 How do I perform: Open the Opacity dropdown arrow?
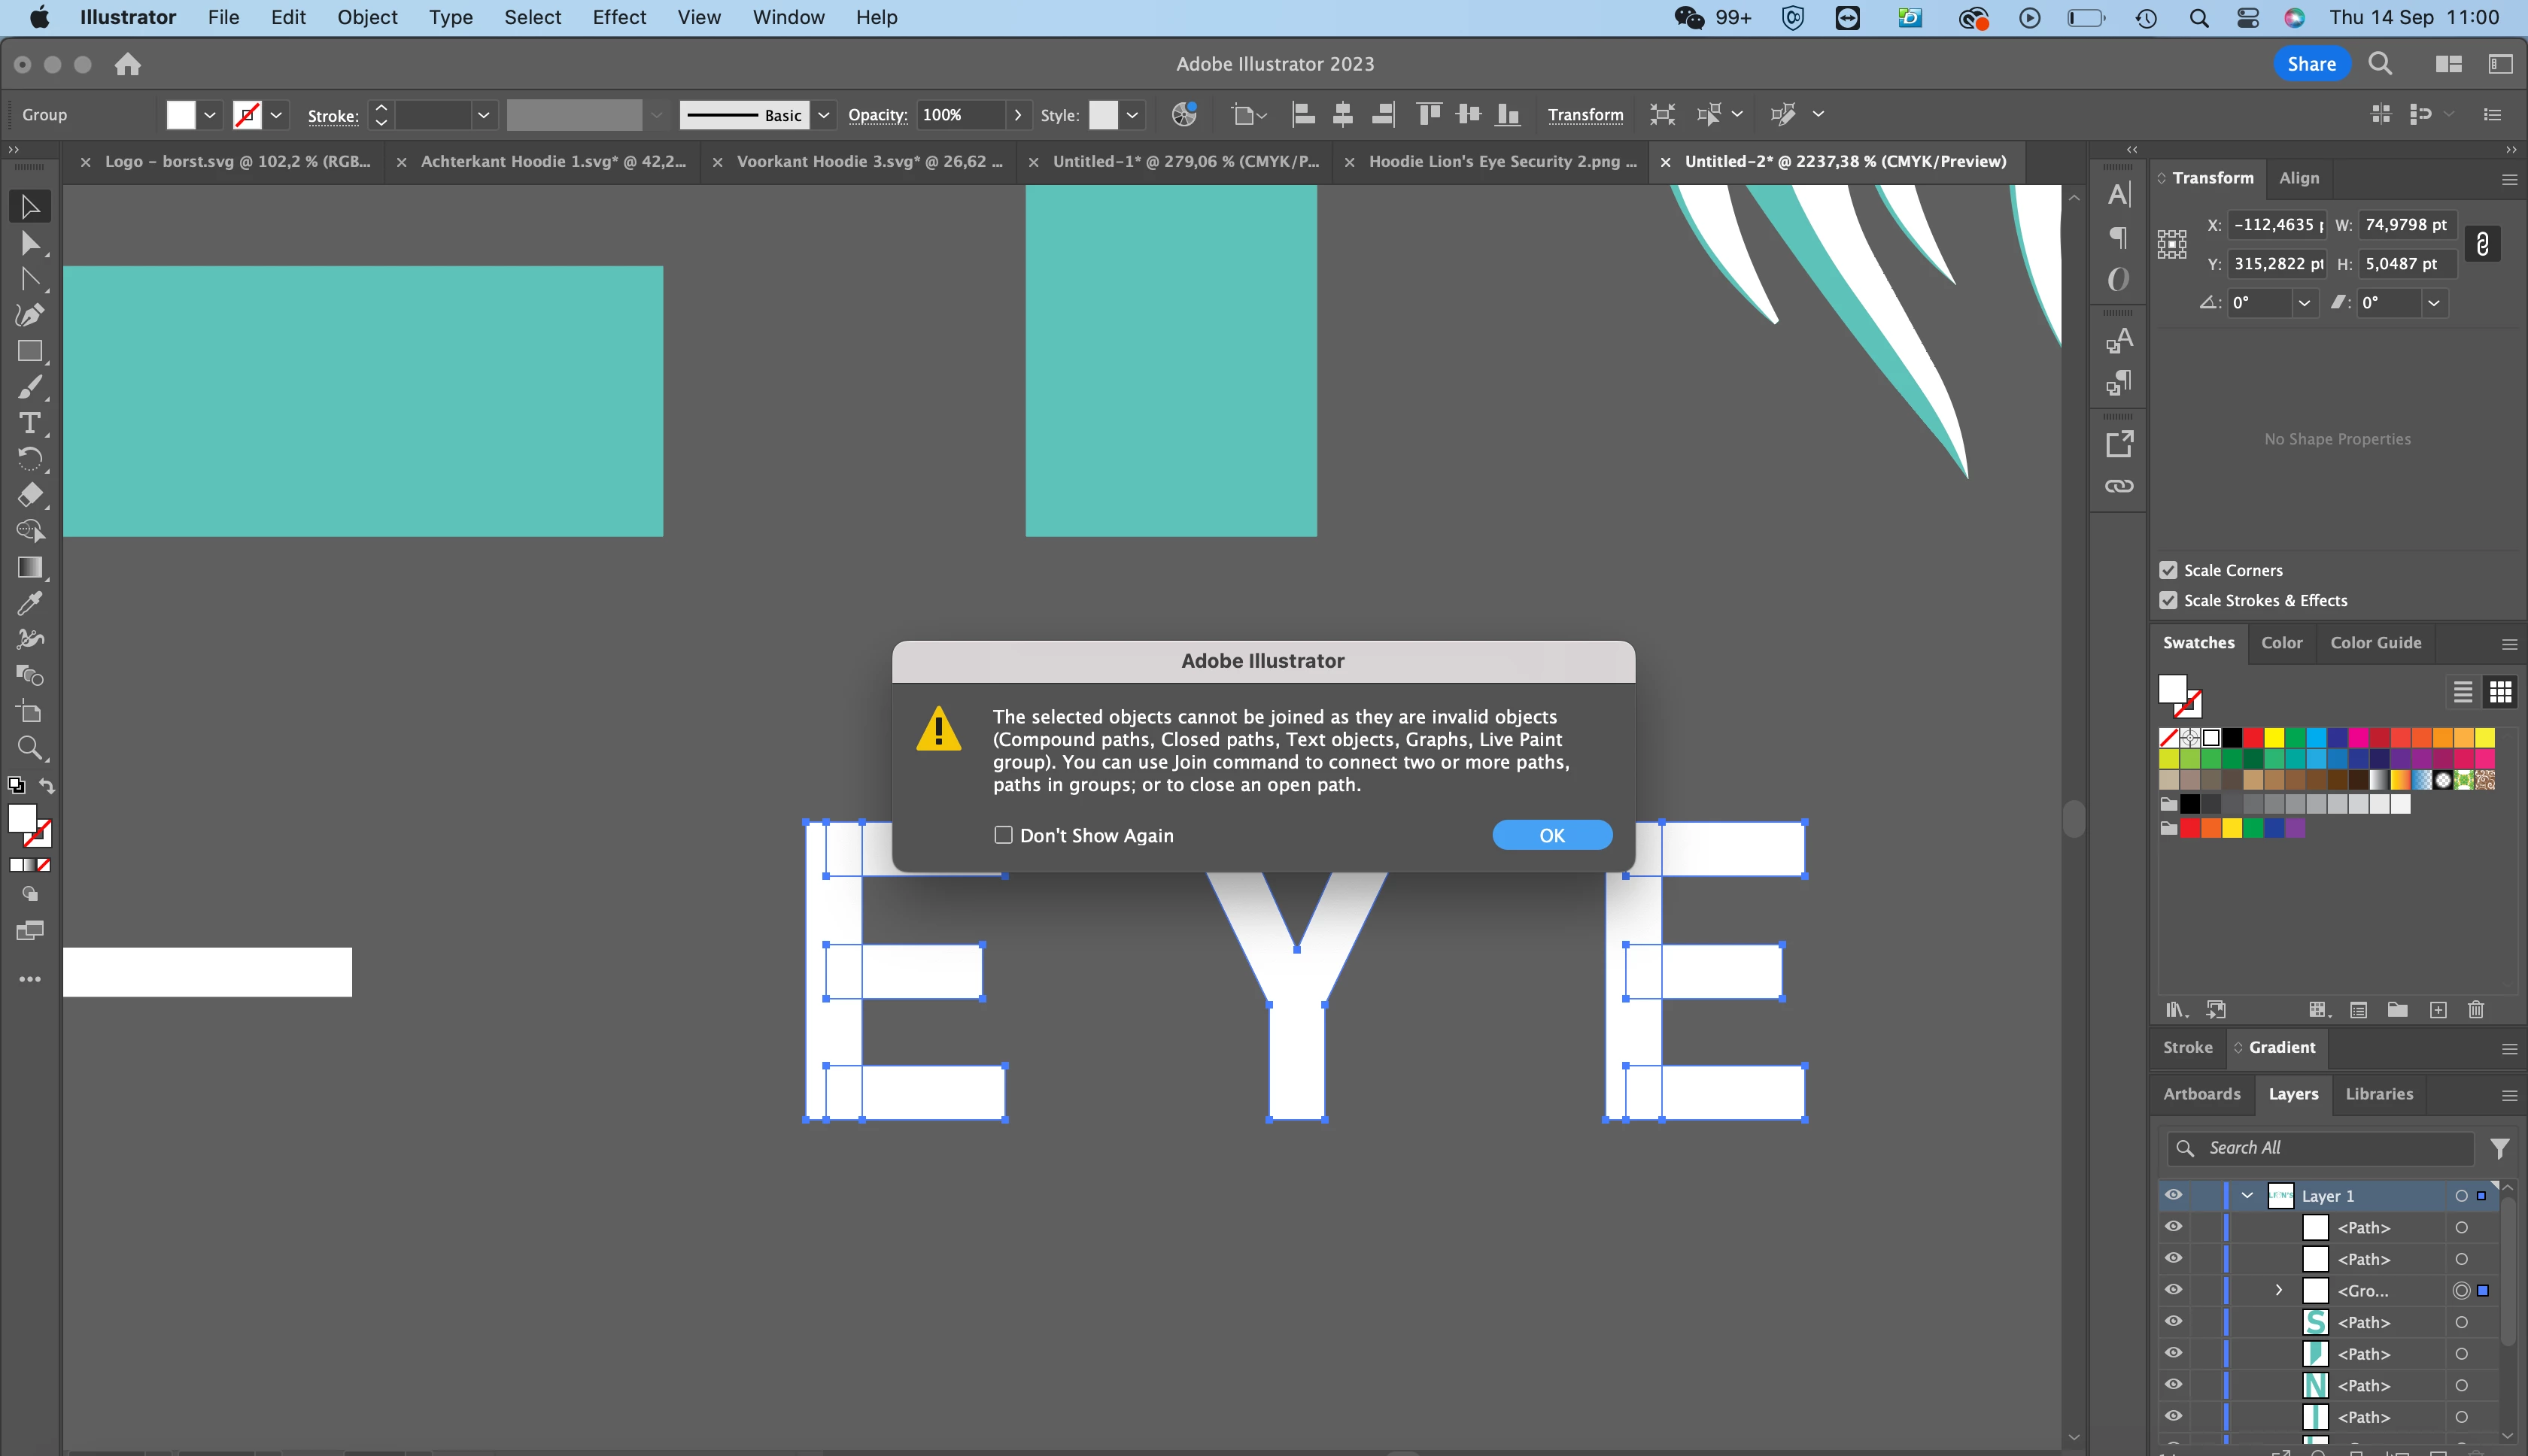click(1019, 115)
